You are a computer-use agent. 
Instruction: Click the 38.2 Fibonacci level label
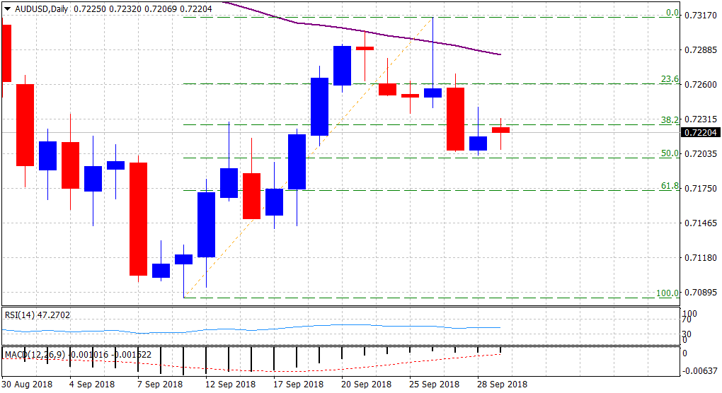[x=670, y=119]
